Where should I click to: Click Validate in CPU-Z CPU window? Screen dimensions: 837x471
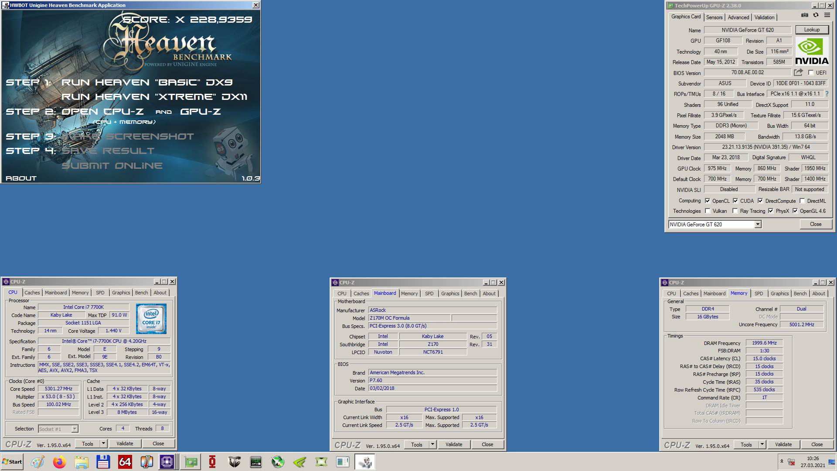125,444
